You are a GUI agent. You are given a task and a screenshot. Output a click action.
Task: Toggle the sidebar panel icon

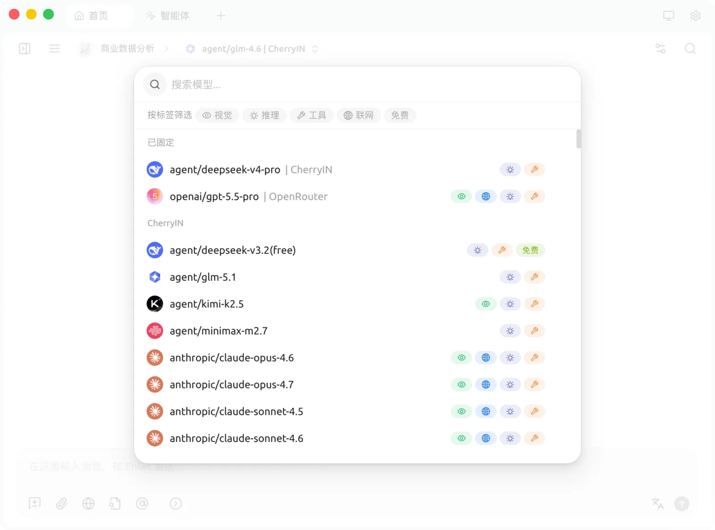(25, 49)
